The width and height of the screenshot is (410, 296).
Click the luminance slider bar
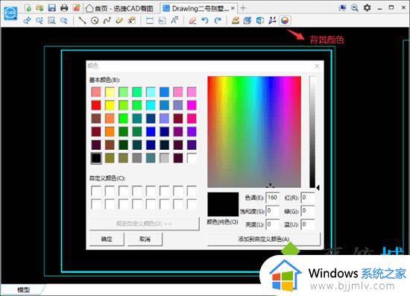pos(312,132)
